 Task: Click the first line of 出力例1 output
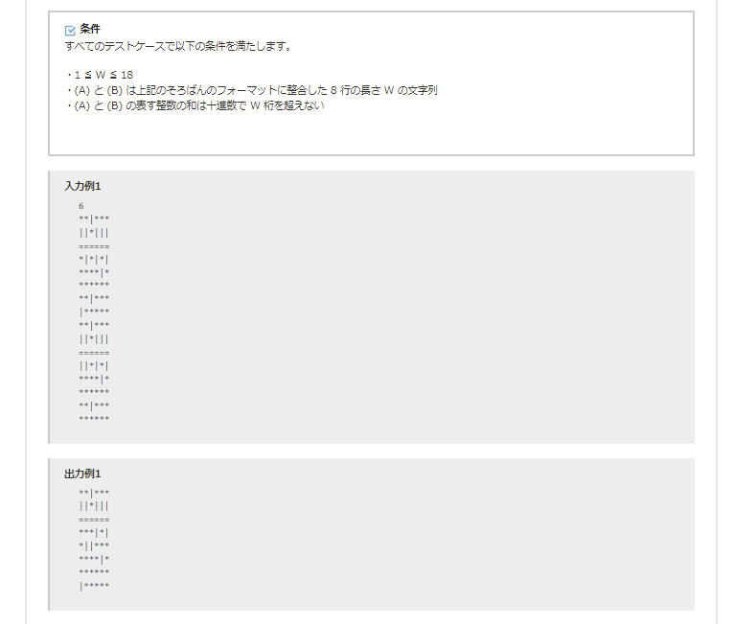[x=94, y=493]
